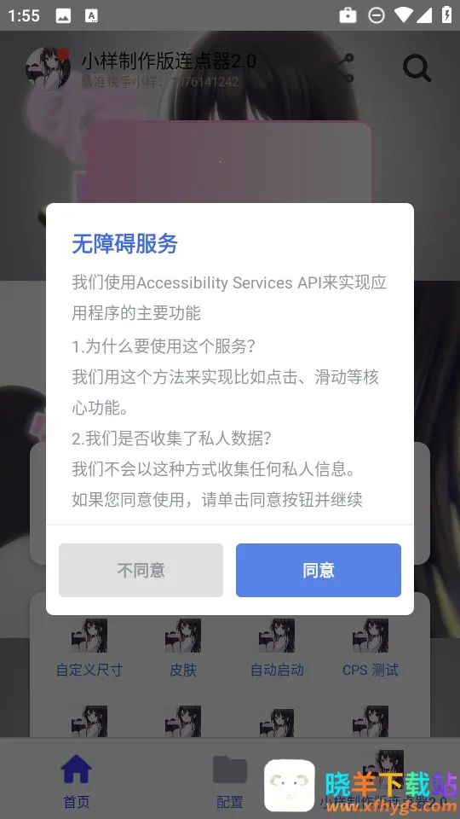Tap the battery icon in status bar

pyautogui.click(x=447, y=15)
